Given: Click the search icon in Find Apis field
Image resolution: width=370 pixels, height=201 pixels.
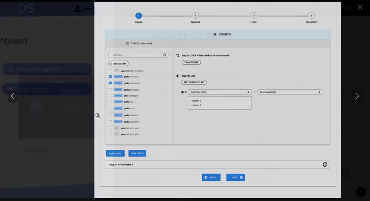Looking at the screenshot, I should click(165, 55).
